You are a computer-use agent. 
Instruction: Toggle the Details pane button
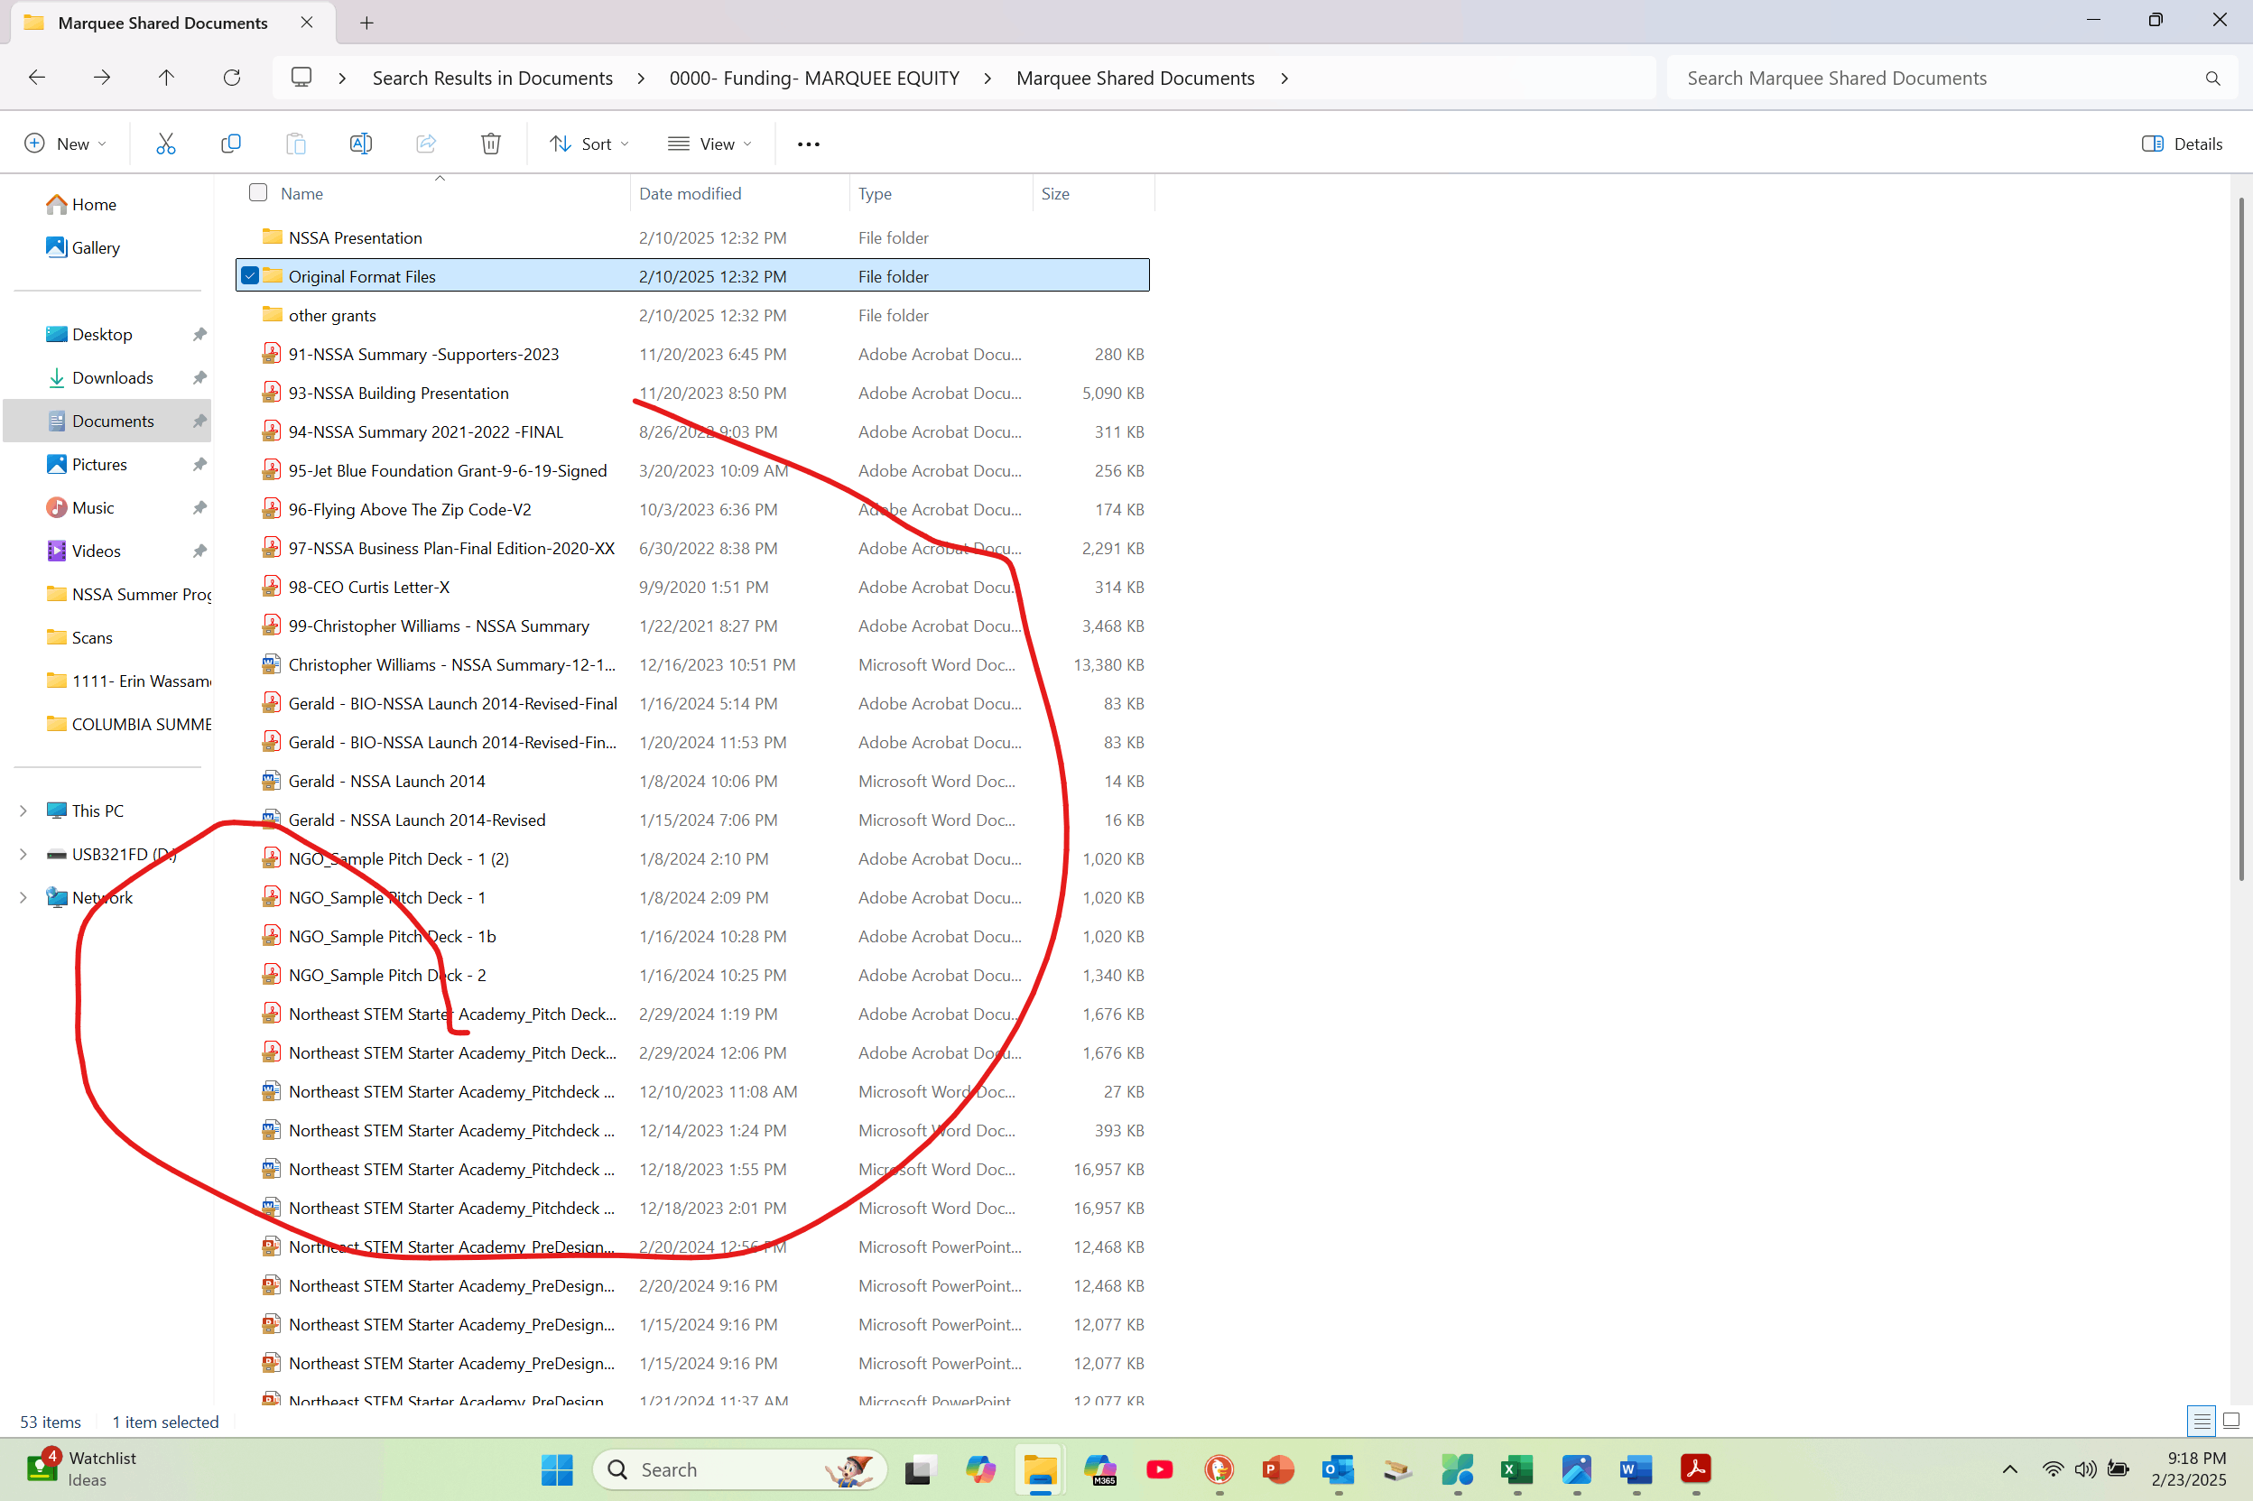2181,144
